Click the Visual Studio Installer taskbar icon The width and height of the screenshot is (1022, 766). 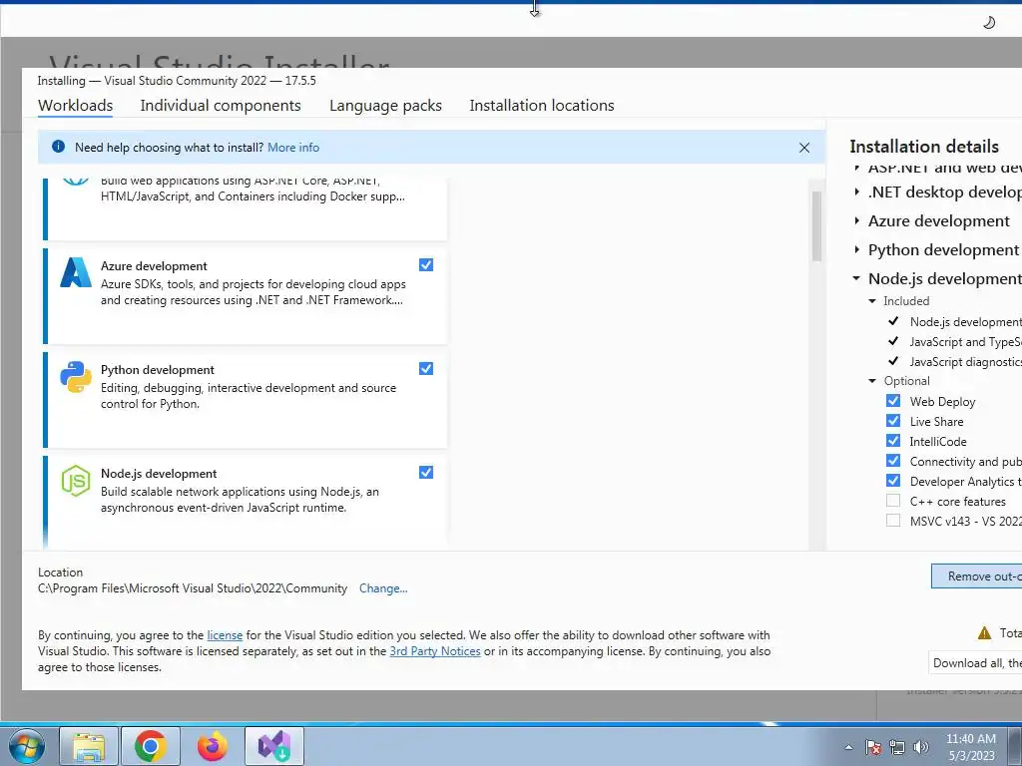pos(274,746)
